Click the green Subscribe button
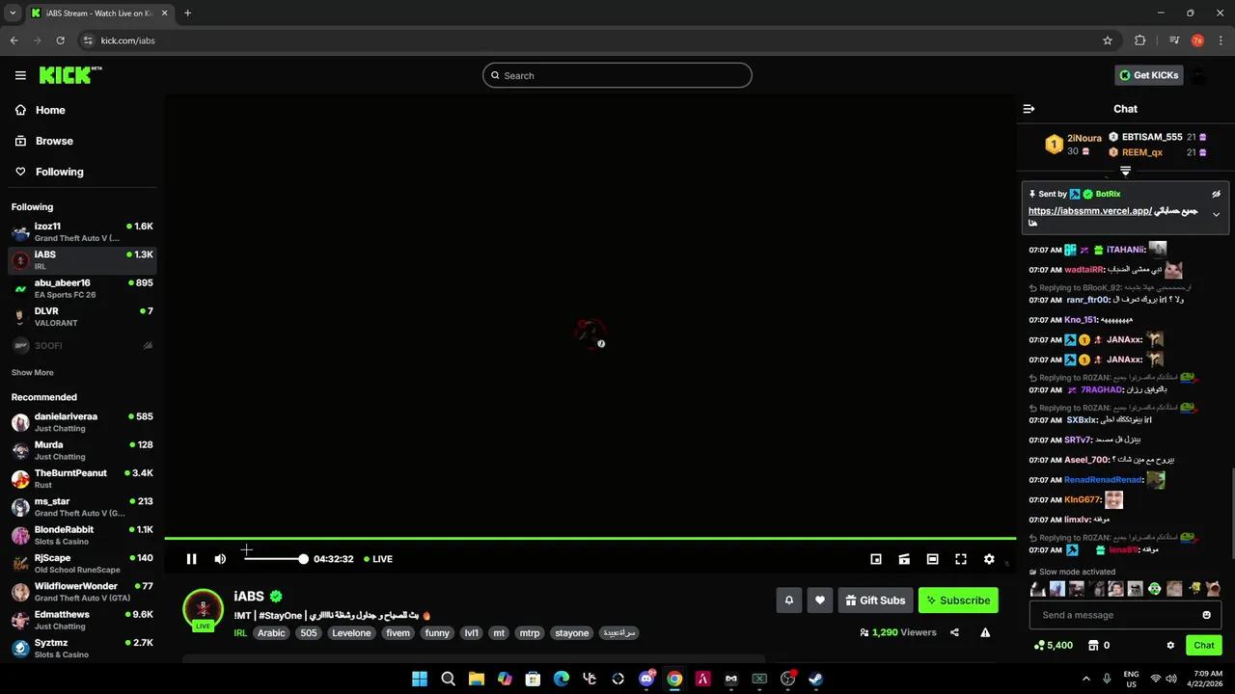The height and width of the screenshot is (694, 1235). coord(958,600)
